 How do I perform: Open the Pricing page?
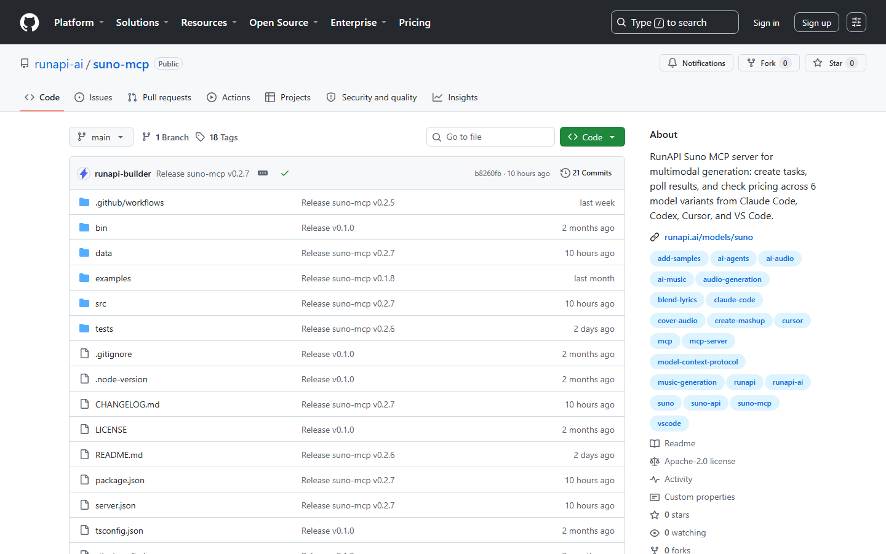(x=415, y=22)
